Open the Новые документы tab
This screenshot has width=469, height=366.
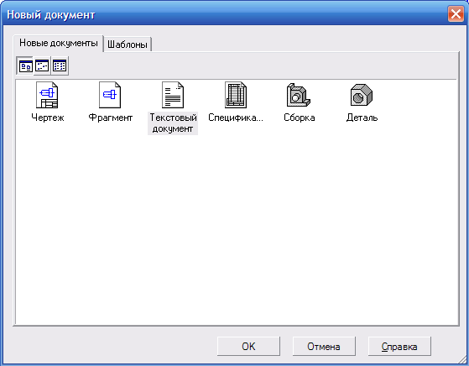(x=59, y=43)
